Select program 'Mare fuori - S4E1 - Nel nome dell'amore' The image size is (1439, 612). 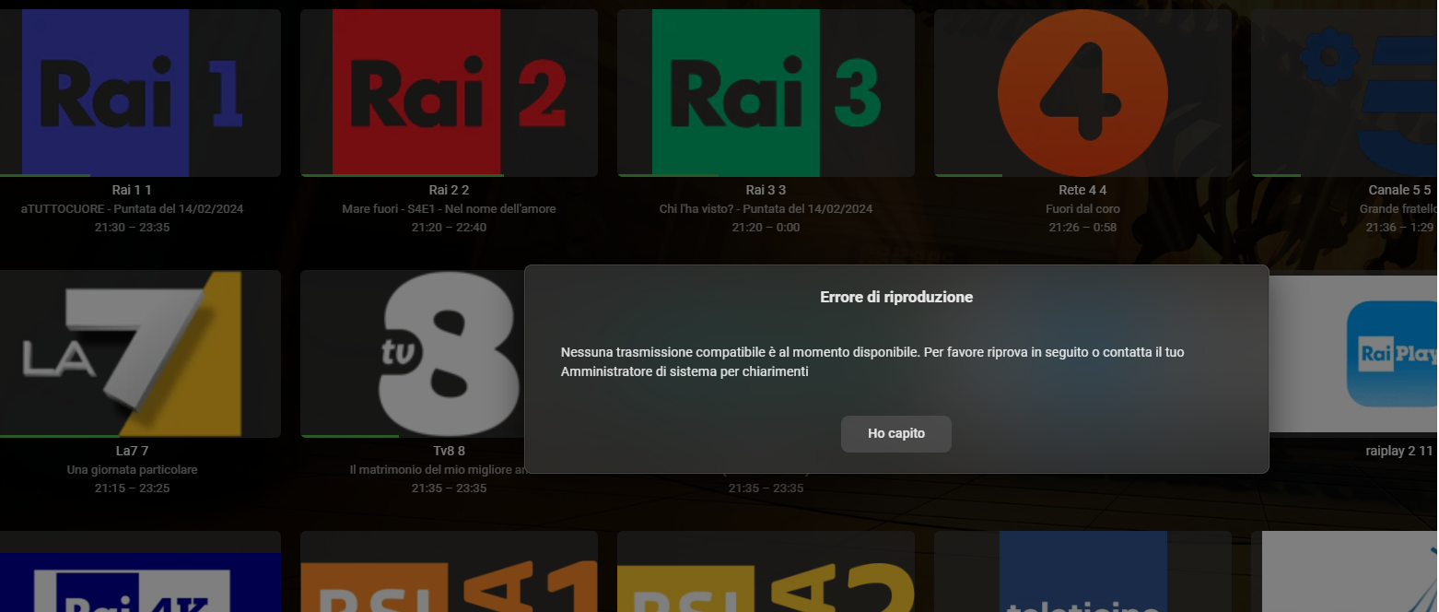(449, 209)
